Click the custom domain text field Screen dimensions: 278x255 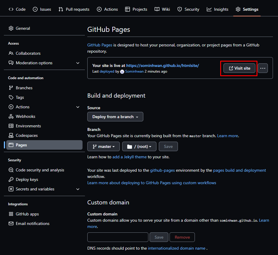[118, 237]
